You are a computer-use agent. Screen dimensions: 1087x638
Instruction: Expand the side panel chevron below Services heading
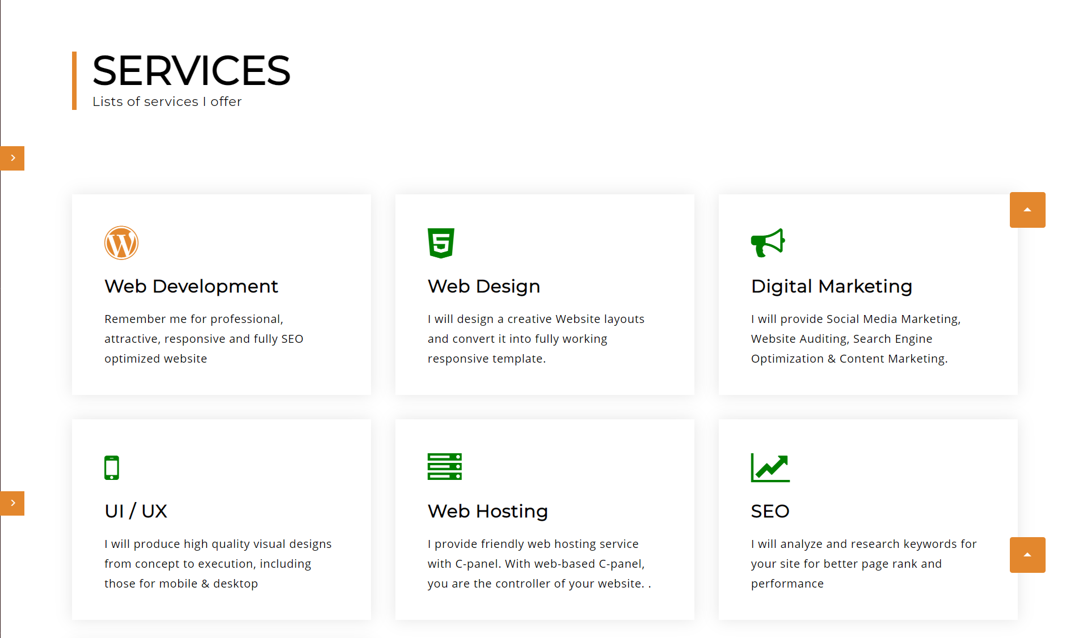[12, 158]
